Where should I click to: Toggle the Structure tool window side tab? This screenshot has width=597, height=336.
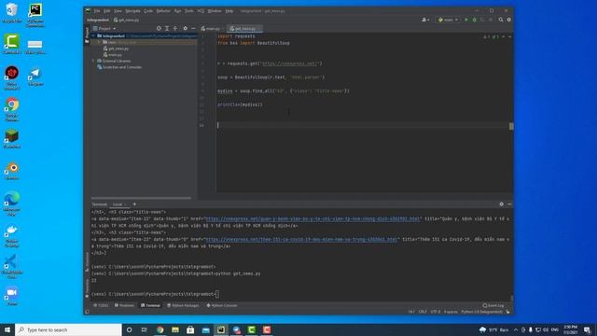pos(87,262)
